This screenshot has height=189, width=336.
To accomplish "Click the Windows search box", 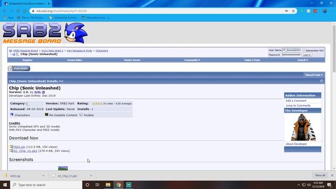I will [46, 185].
